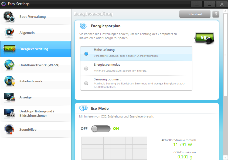The image size is (228, 160).
Task: Click the Aktueller Stromverbrauch label
Action: click(179, 140)
